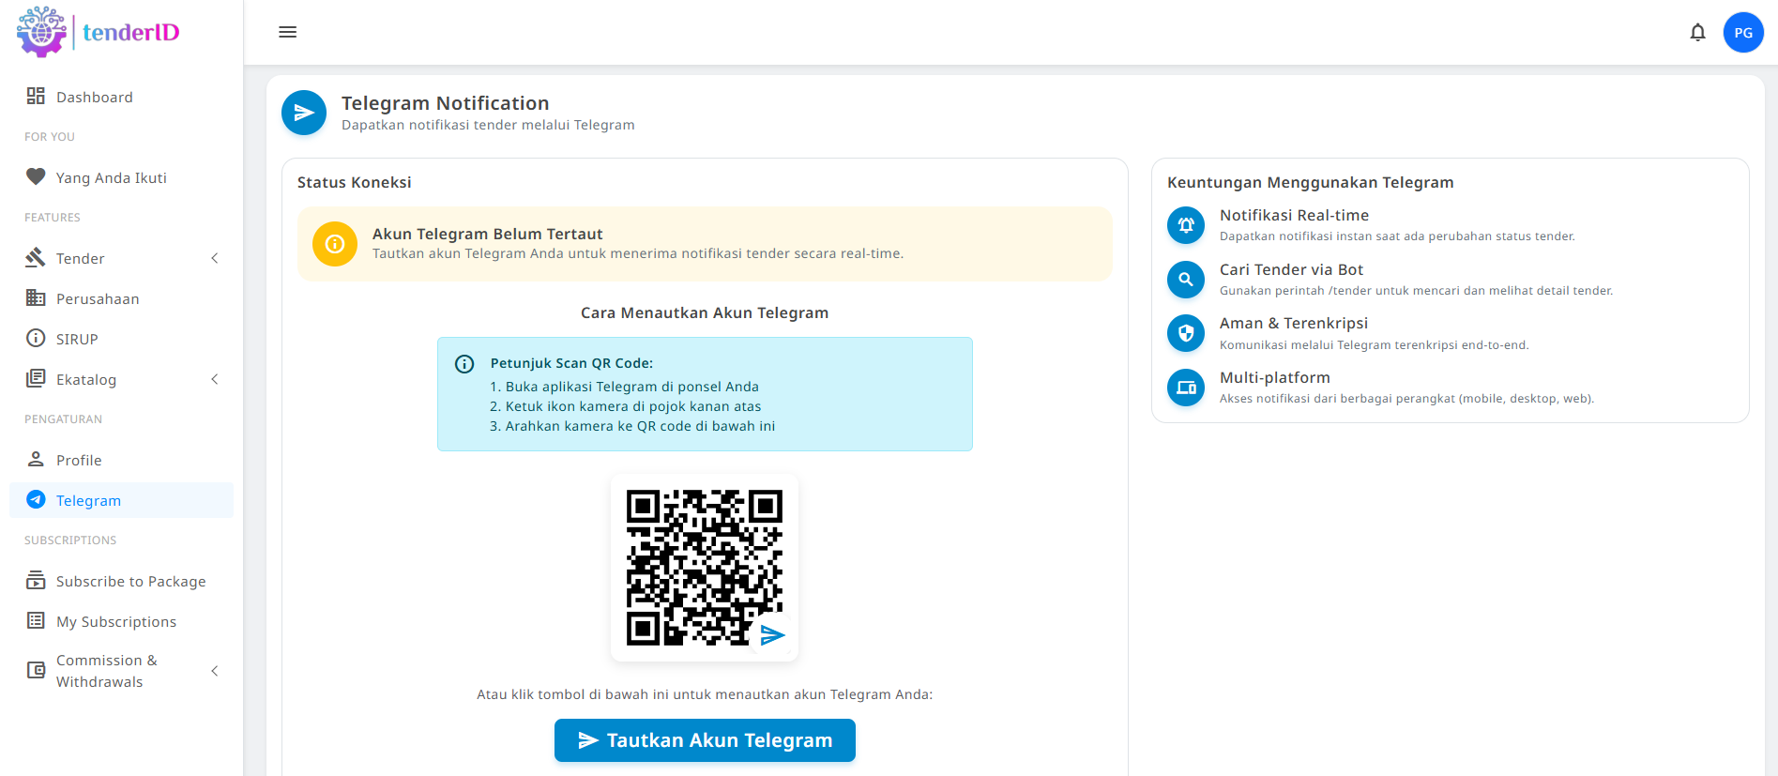Screen dimensions: 1778x776
Task: Click the Notifikasi Real-time bell icon
Action: pos(1186,225)
